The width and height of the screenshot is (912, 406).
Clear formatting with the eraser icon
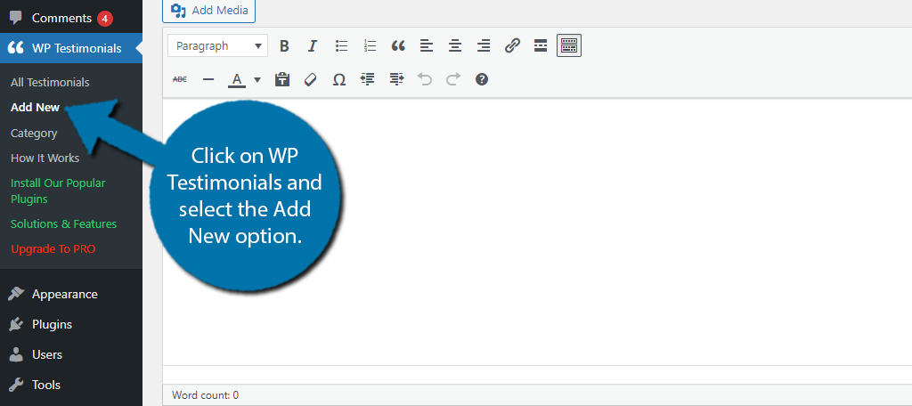[311, 80]
